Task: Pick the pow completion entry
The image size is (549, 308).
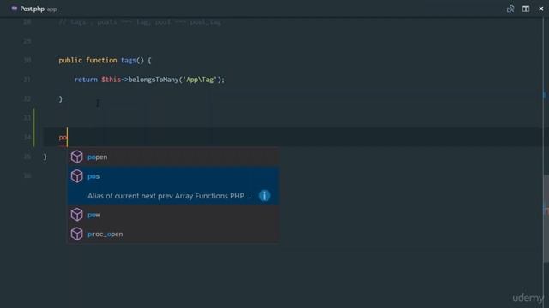Action: (x=173, y=215)
